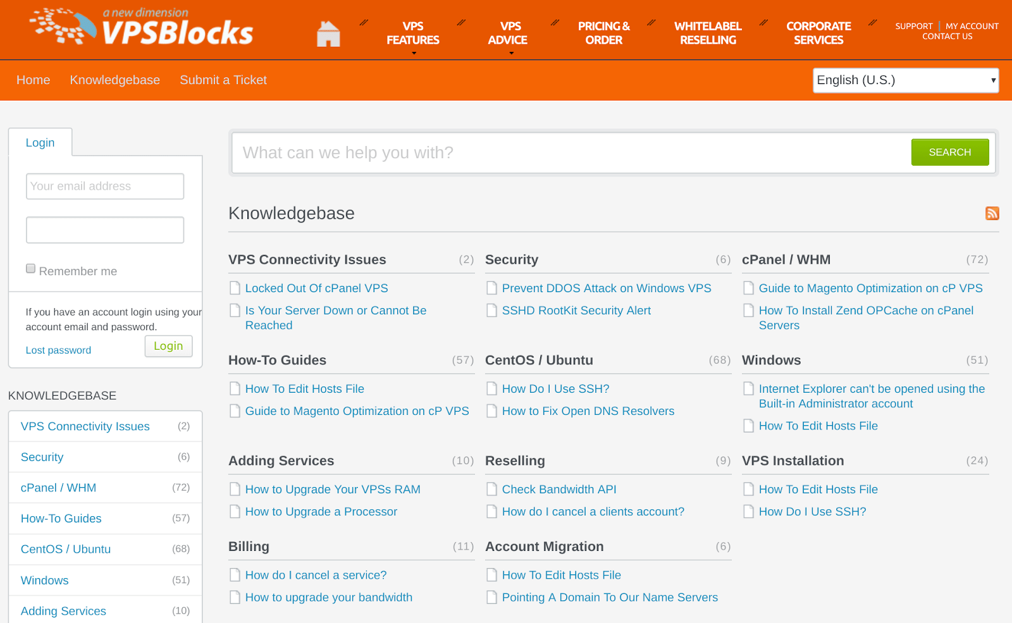Click document icon beside How to Upgrade Your VPSs RAM
This screenshot has width=1012, height=623.
pyautogui.click(x=235, y=490)
